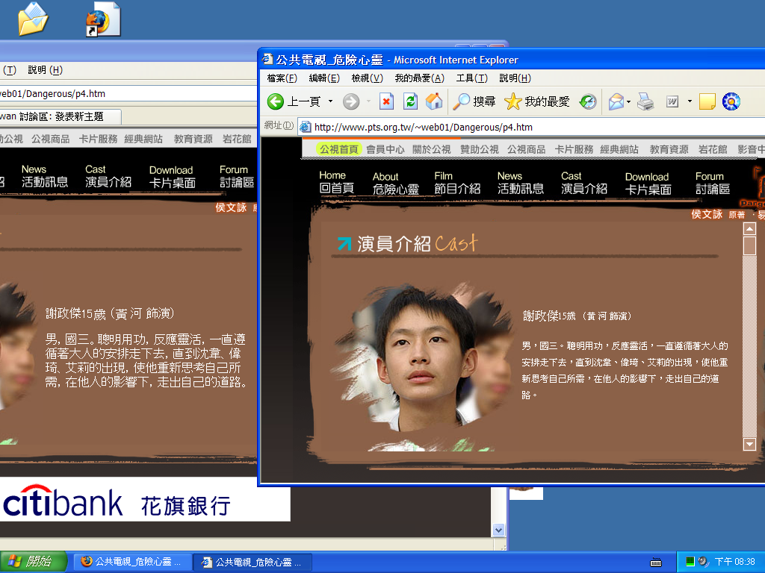Open the Download 卡片桌面 link in IE window
765x573 pixels.
click(648, 184)
